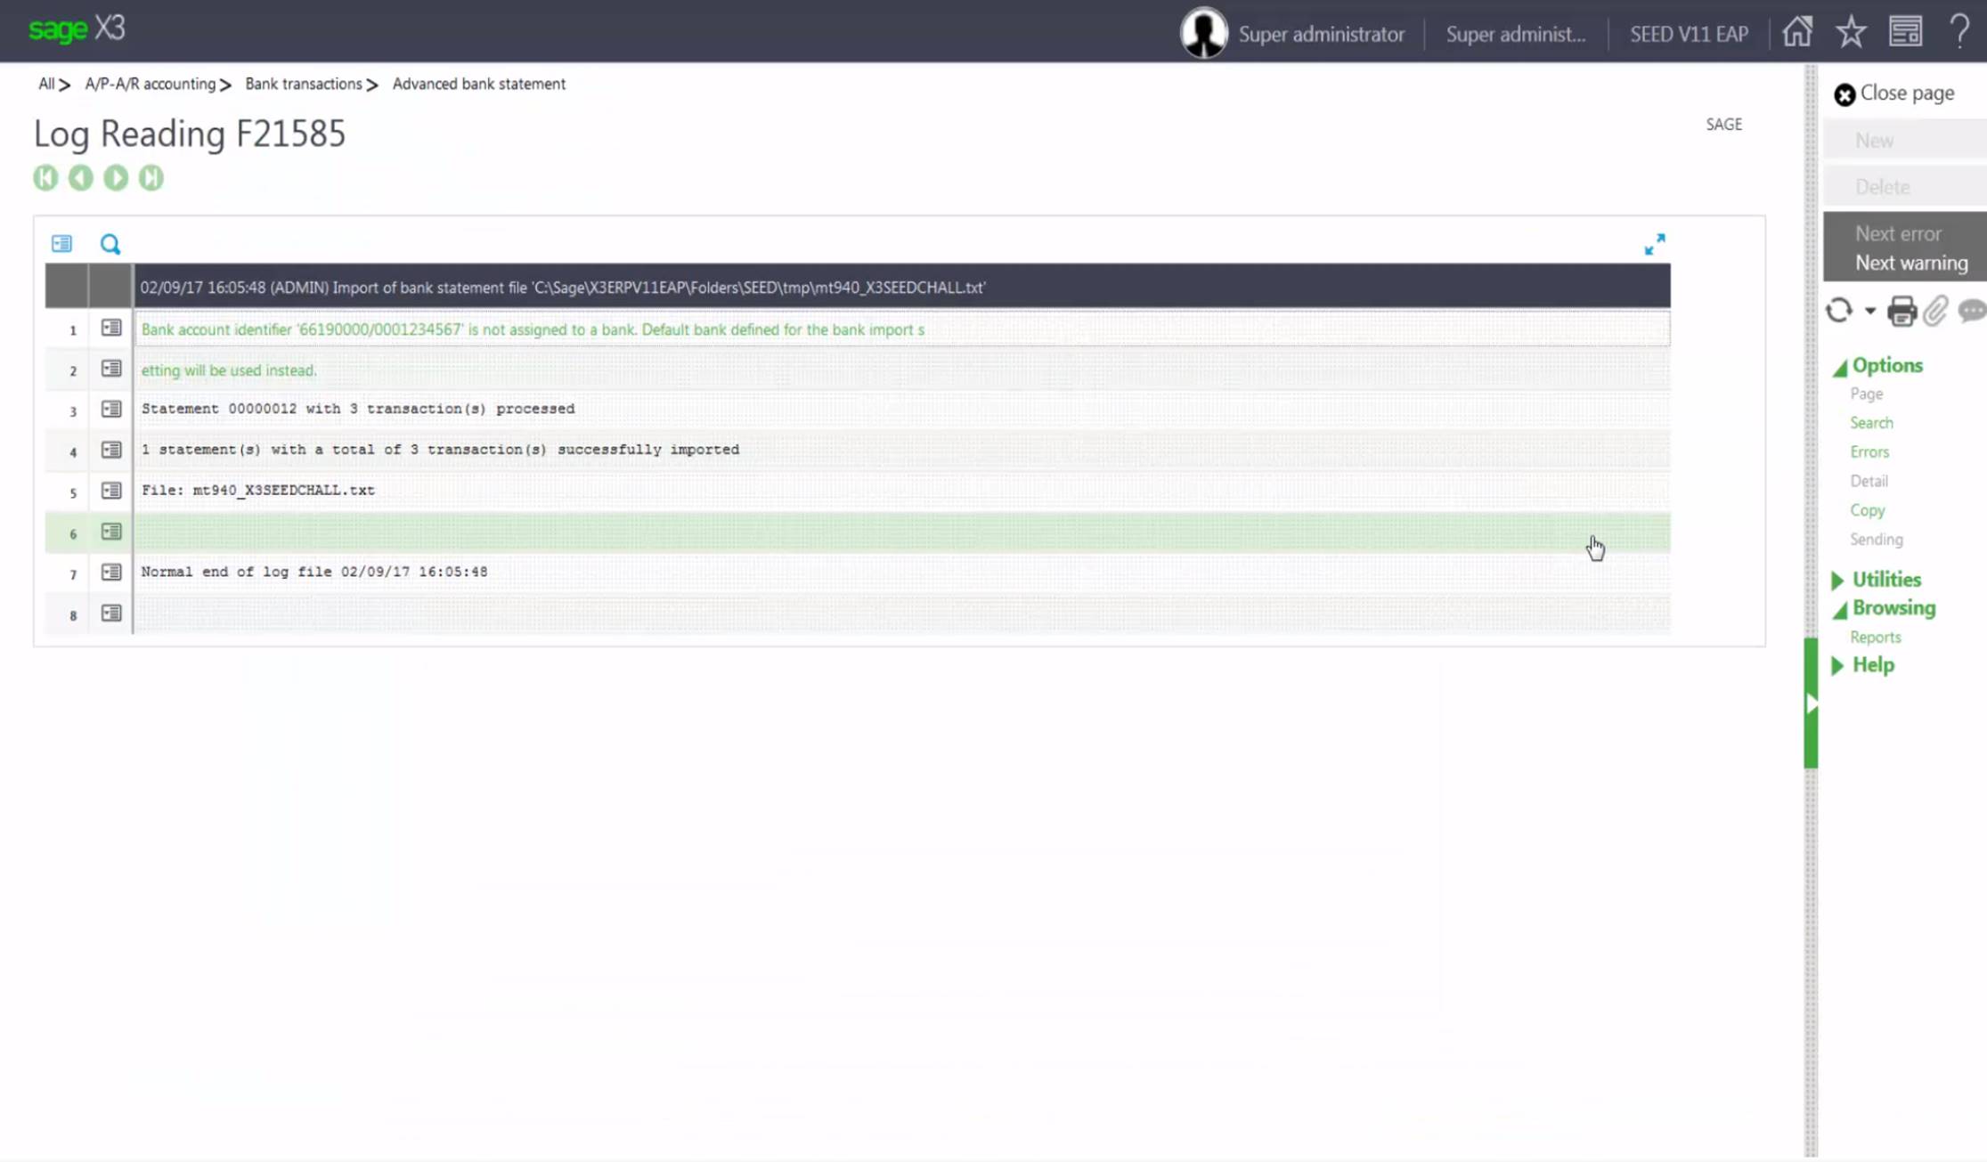This screenshot has height=1162, width=1987.
Task: Click the print icon near the top right panel
Action: (1902, 311)
